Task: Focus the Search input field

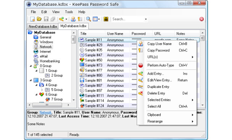Action: click(127, 19)
